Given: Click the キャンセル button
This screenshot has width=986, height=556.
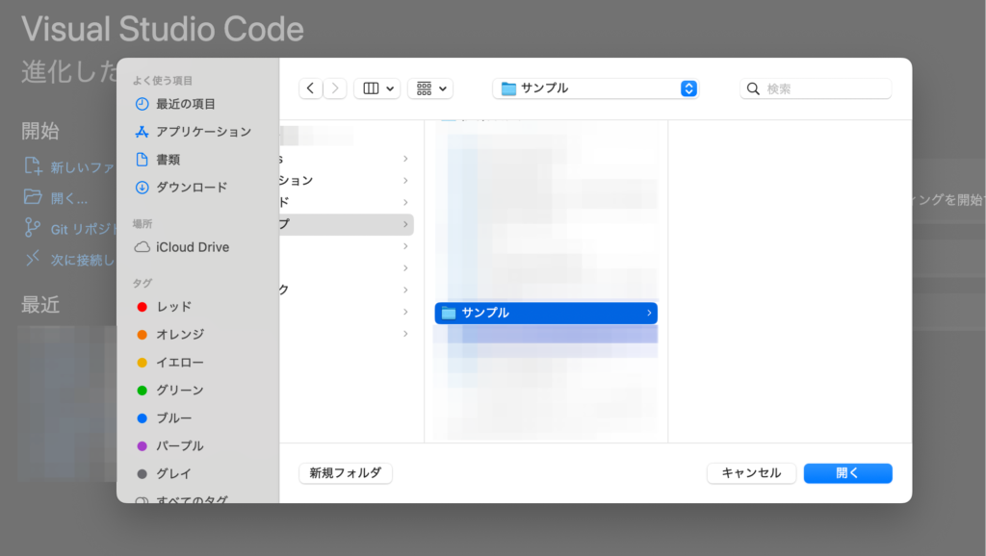Looking at the screenshot, I should pos(751,473).
